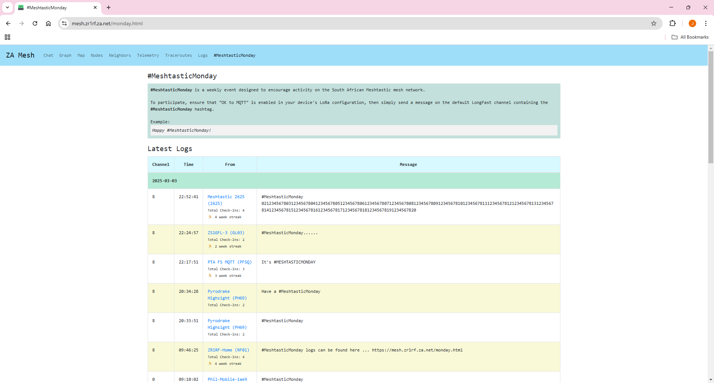
Task: Open the apps grid shortcut
Action: pyautogui.click(x=7, y=37)
